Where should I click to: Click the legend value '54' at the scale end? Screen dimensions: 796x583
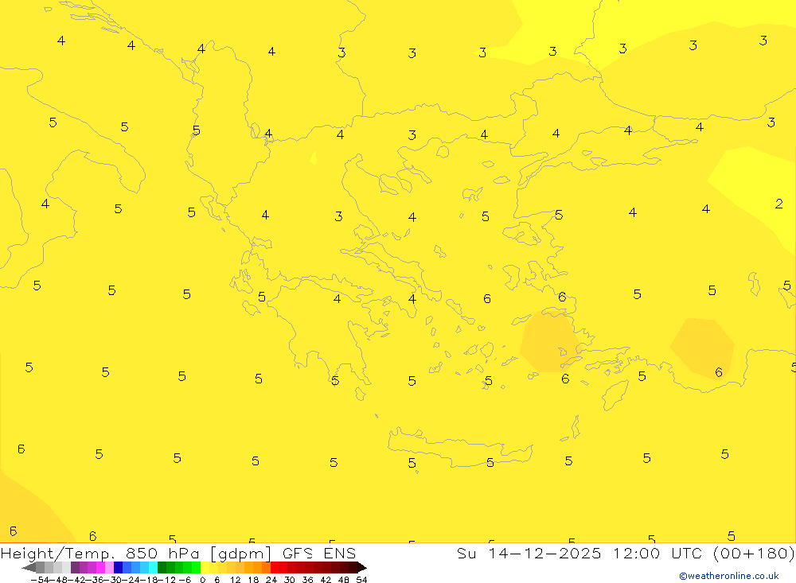[x=361, y=580]
